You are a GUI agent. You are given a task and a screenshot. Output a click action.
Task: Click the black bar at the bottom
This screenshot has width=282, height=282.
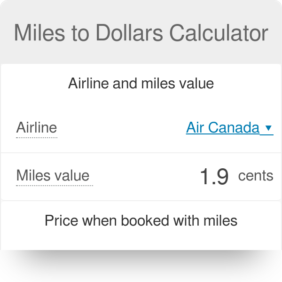click(141, 266)
